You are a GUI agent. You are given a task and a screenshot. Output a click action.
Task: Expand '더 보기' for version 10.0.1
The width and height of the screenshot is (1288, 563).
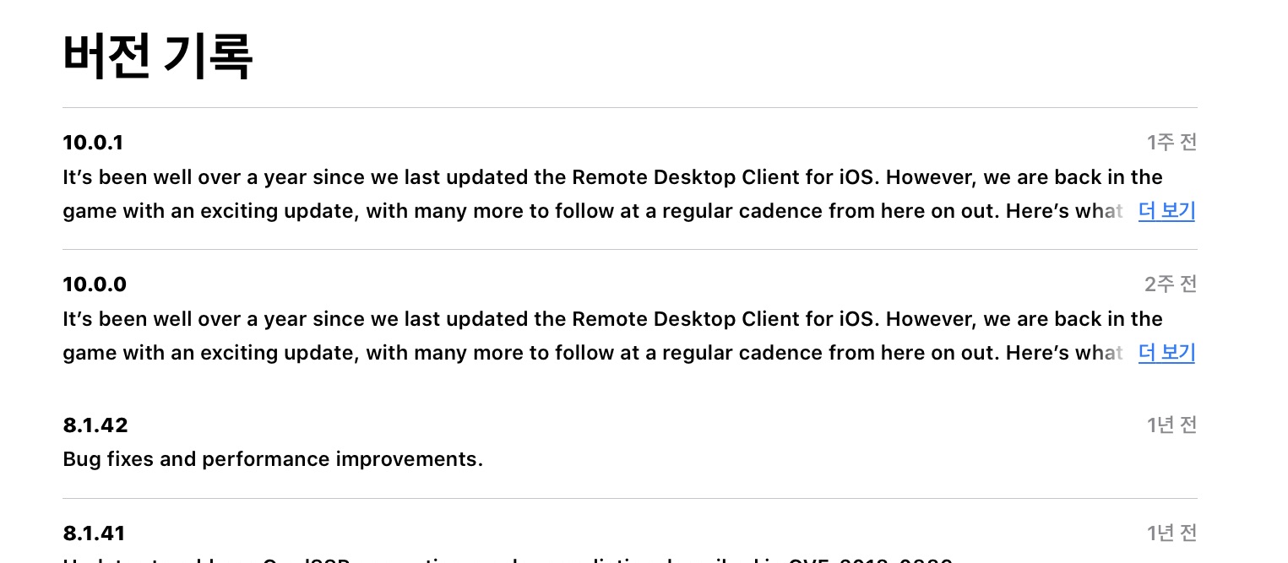click(1166, 211)
